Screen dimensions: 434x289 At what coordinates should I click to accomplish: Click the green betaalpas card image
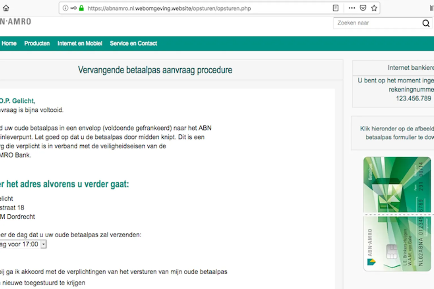tap(397, 214)
